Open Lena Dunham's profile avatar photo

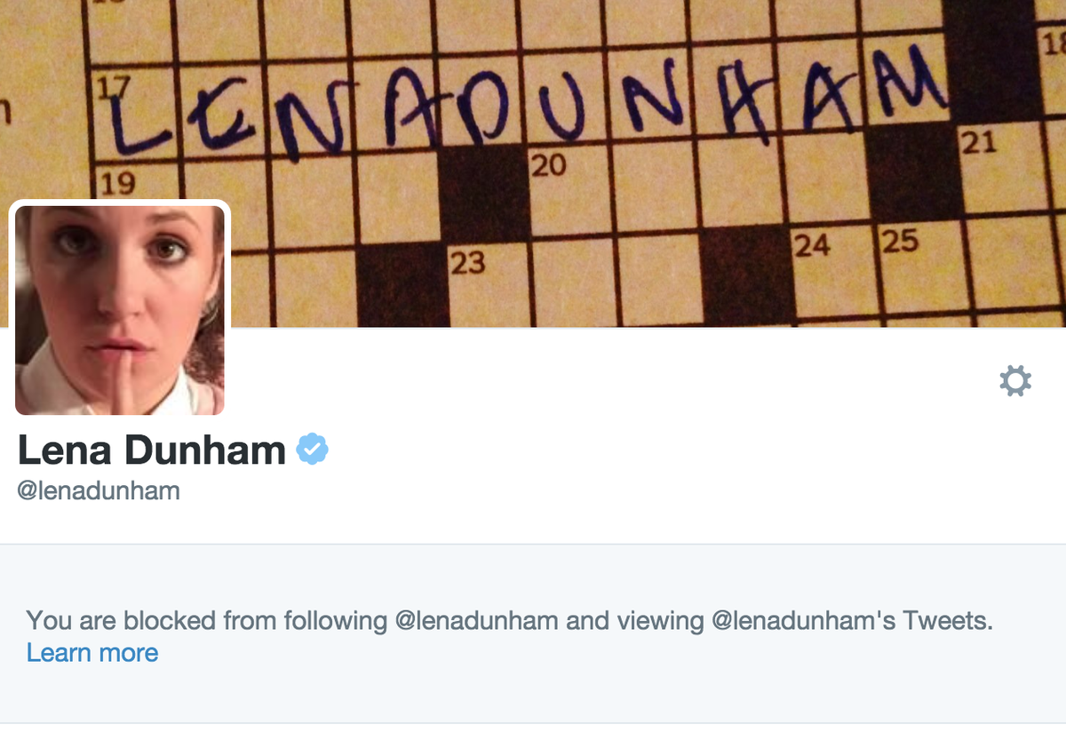pyautogui.click(x=120, y=310)
